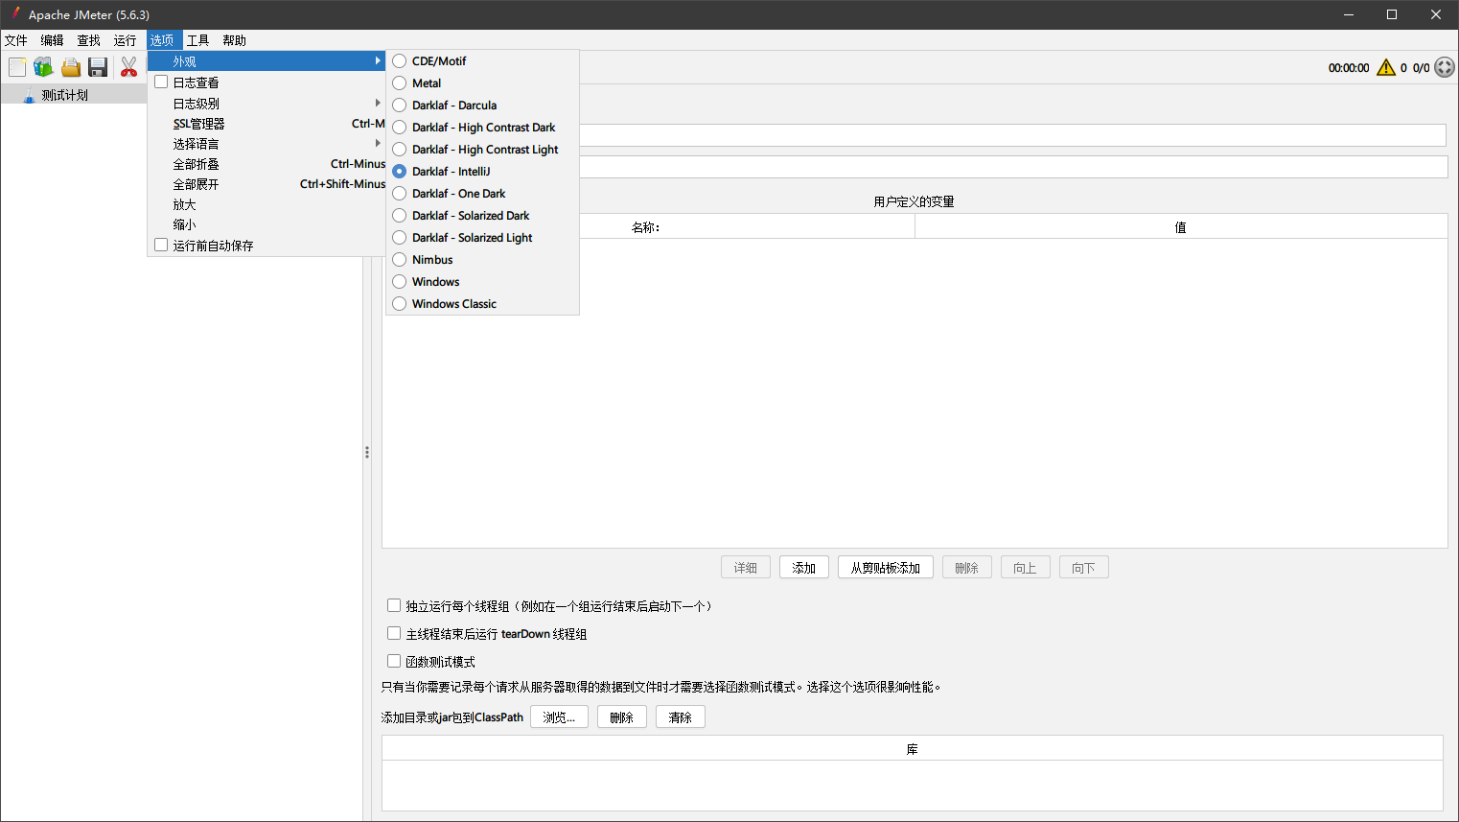Enable 独立运行每个线程组 checkbox
This screenshot has height=822, width=1459.
point(394,606)
